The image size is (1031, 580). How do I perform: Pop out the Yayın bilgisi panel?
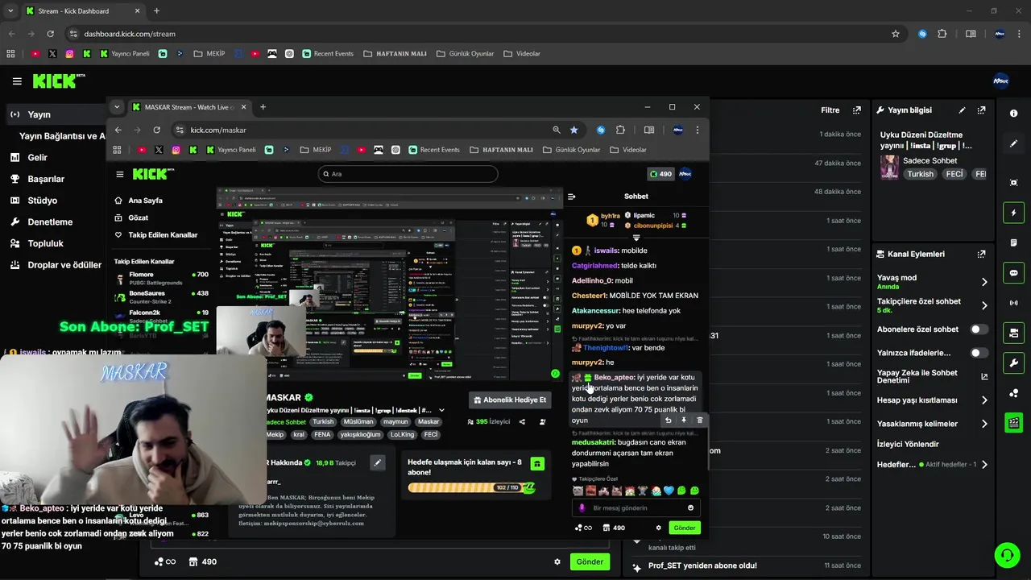pyautogui.click(x=981, y=110)
